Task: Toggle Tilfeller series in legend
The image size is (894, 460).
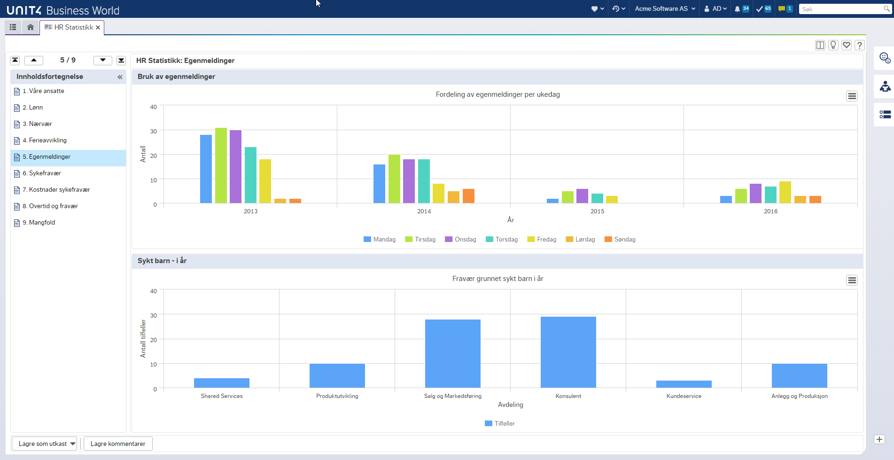Action: (x=500, y=424)
